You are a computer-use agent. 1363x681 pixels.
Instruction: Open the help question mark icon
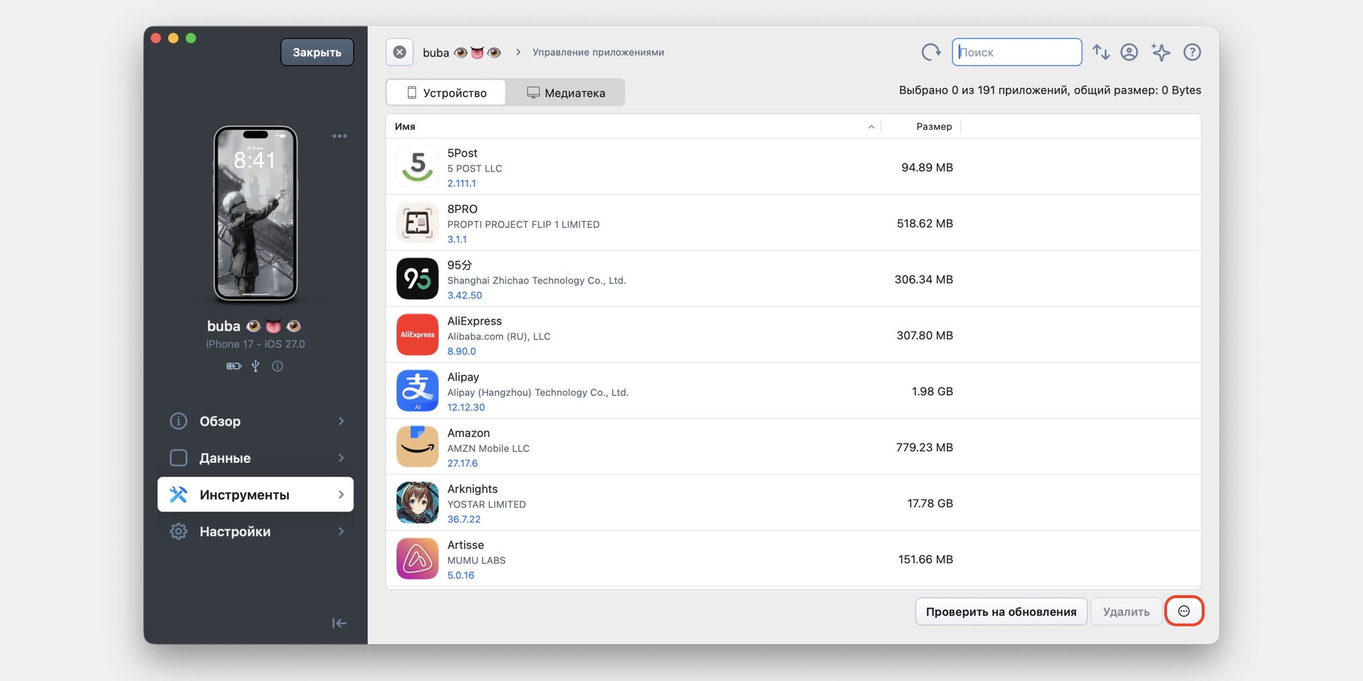coord(1192,52)
